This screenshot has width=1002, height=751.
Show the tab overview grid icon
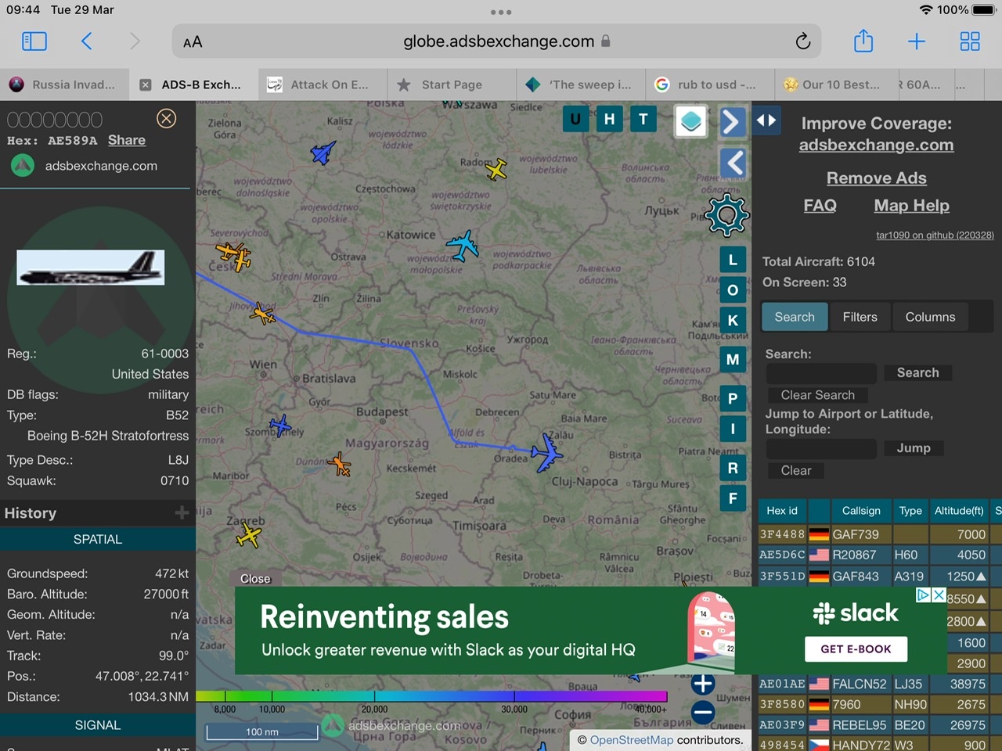tap(970, 41)
